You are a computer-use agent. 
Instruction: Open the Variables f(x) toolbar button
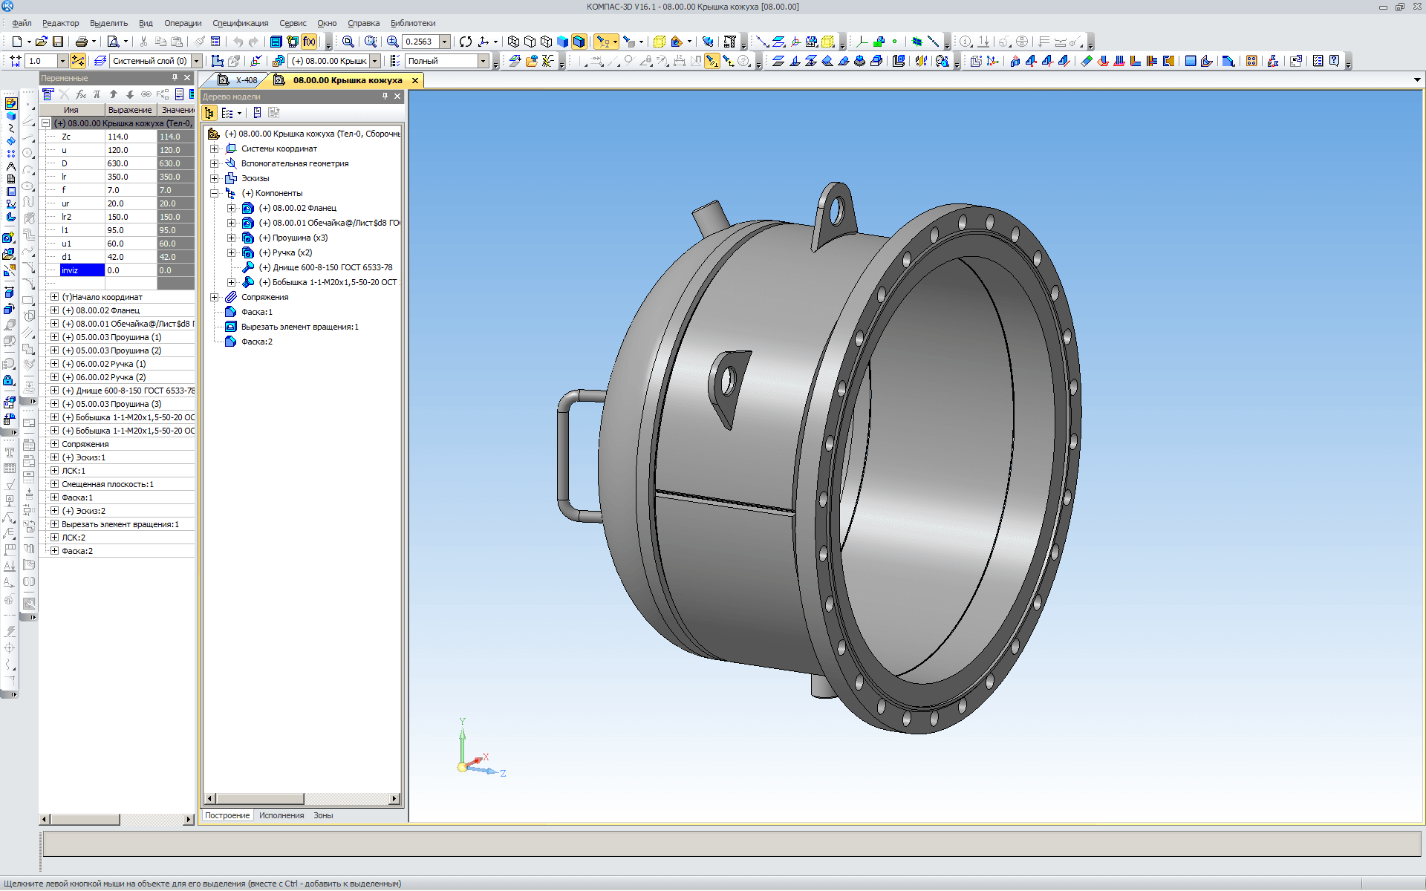pyautogui.click(x=309, y=42)
